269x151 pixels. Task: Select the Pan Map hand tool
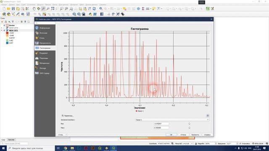tap(34, 8)
